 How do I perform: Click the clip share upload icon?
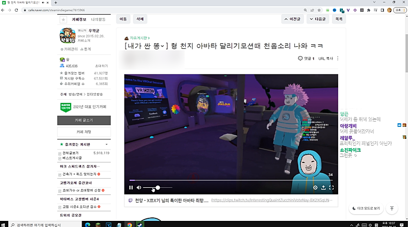[x=323, y=187]
